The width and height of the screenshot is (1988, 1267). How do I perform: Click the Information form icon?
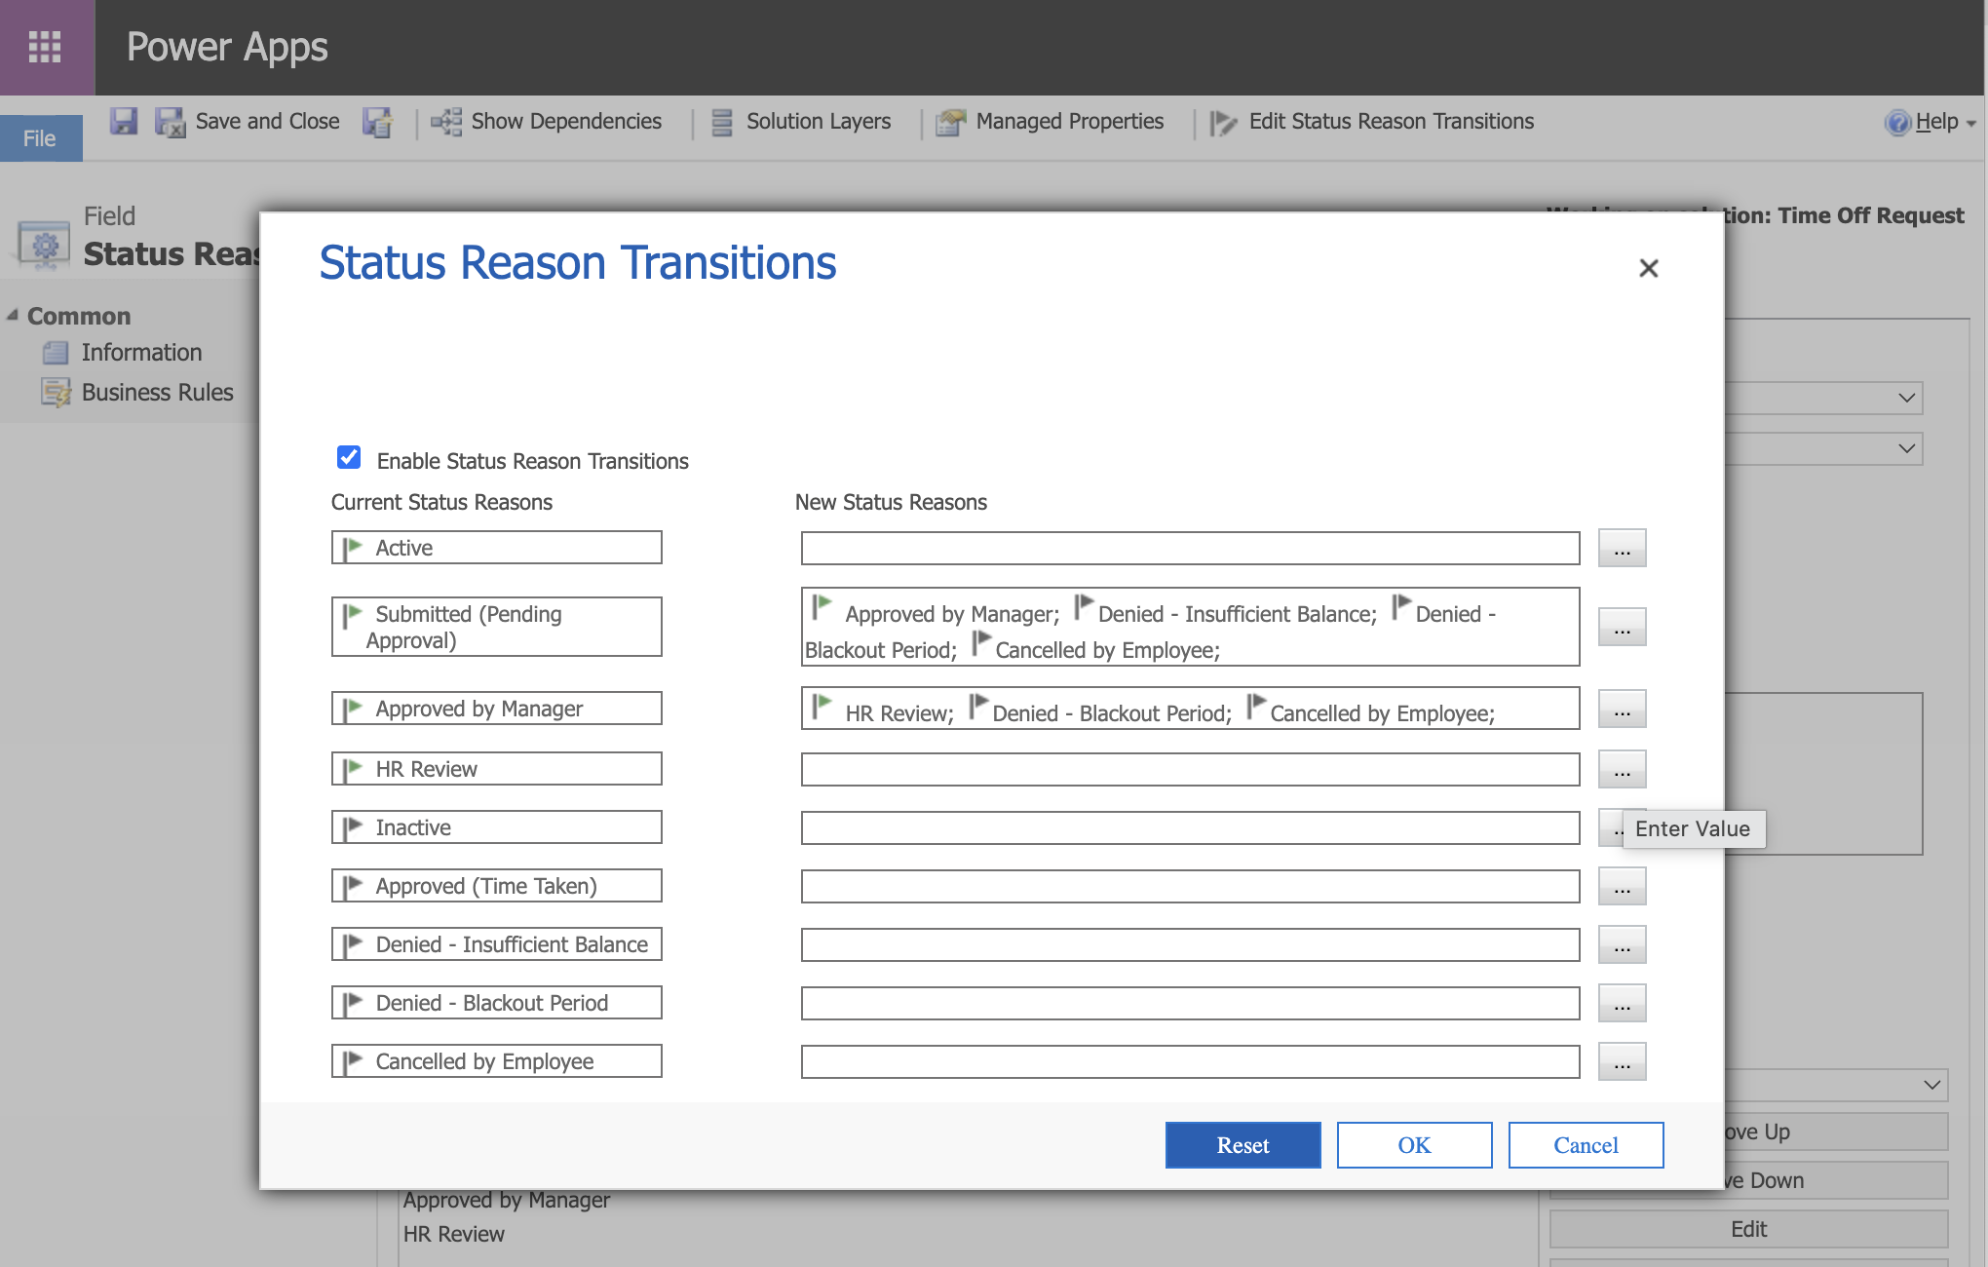click(56, 353)
